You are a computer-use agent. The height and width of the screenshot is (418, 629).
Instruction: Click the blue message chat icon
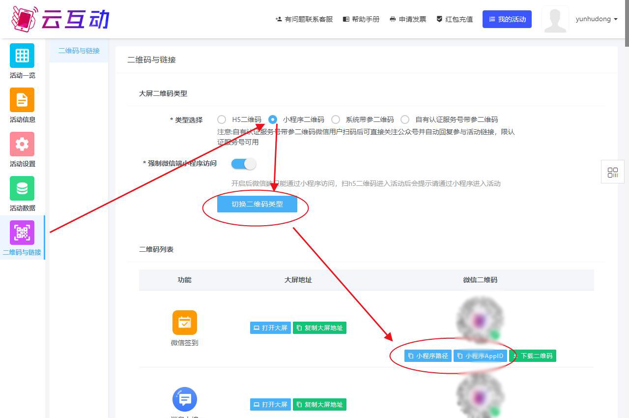tap(185, 399)
